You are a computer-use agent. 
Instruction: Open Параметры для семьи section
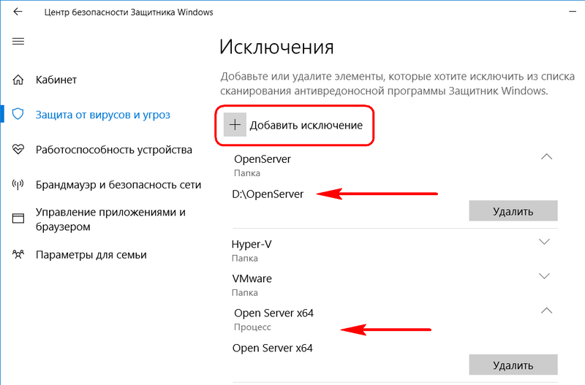click(91, 255)
